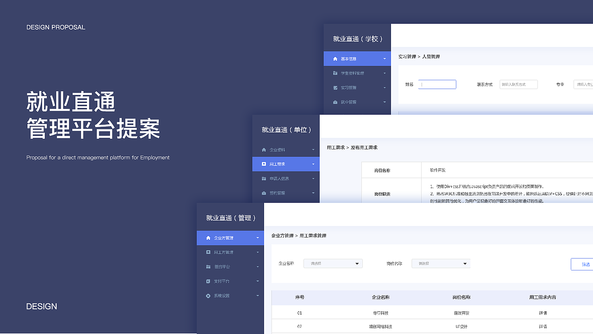This screenshot has height=334, width=593.
Task: Click the folder icon beside 申请人信息
Action: [x=264, y=179]
